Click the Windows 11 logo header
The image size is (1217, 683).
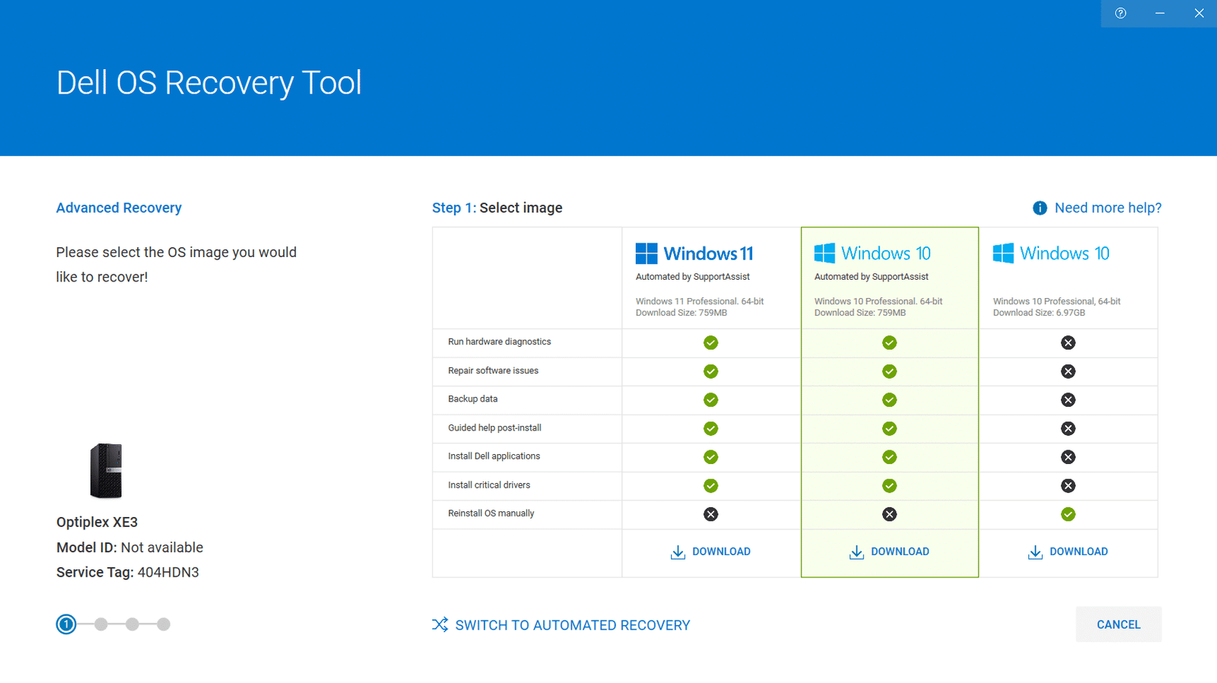[694, 253]
